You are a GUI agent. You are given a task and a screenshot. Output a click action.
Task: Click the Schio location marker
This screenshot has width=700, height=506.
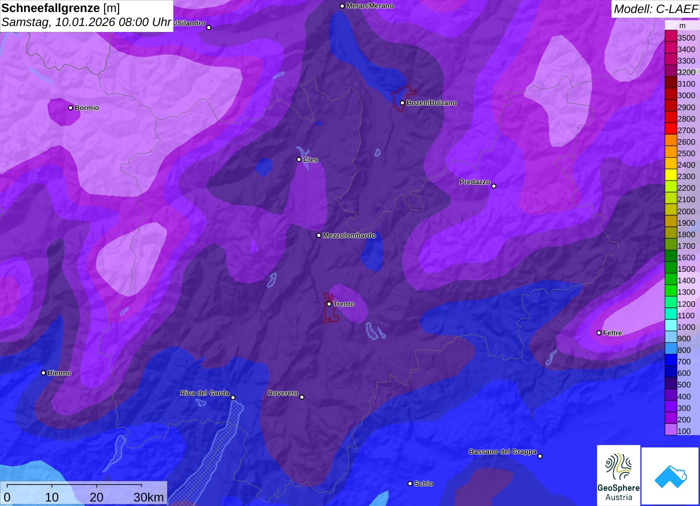[x=410, y=483]
